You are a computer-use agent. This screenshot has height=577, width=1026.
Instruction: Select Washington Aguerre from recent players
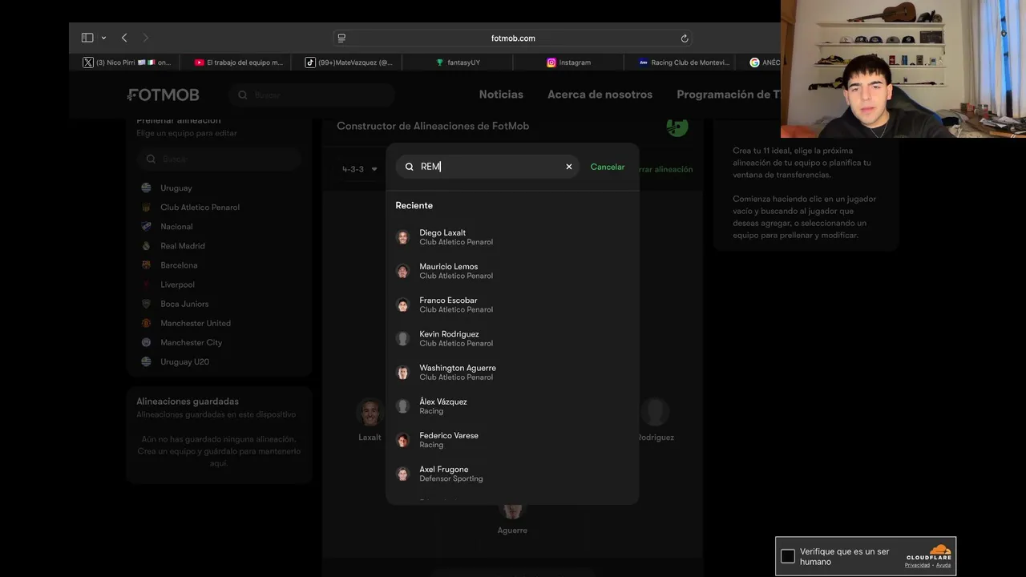click(x=512, y=372)
